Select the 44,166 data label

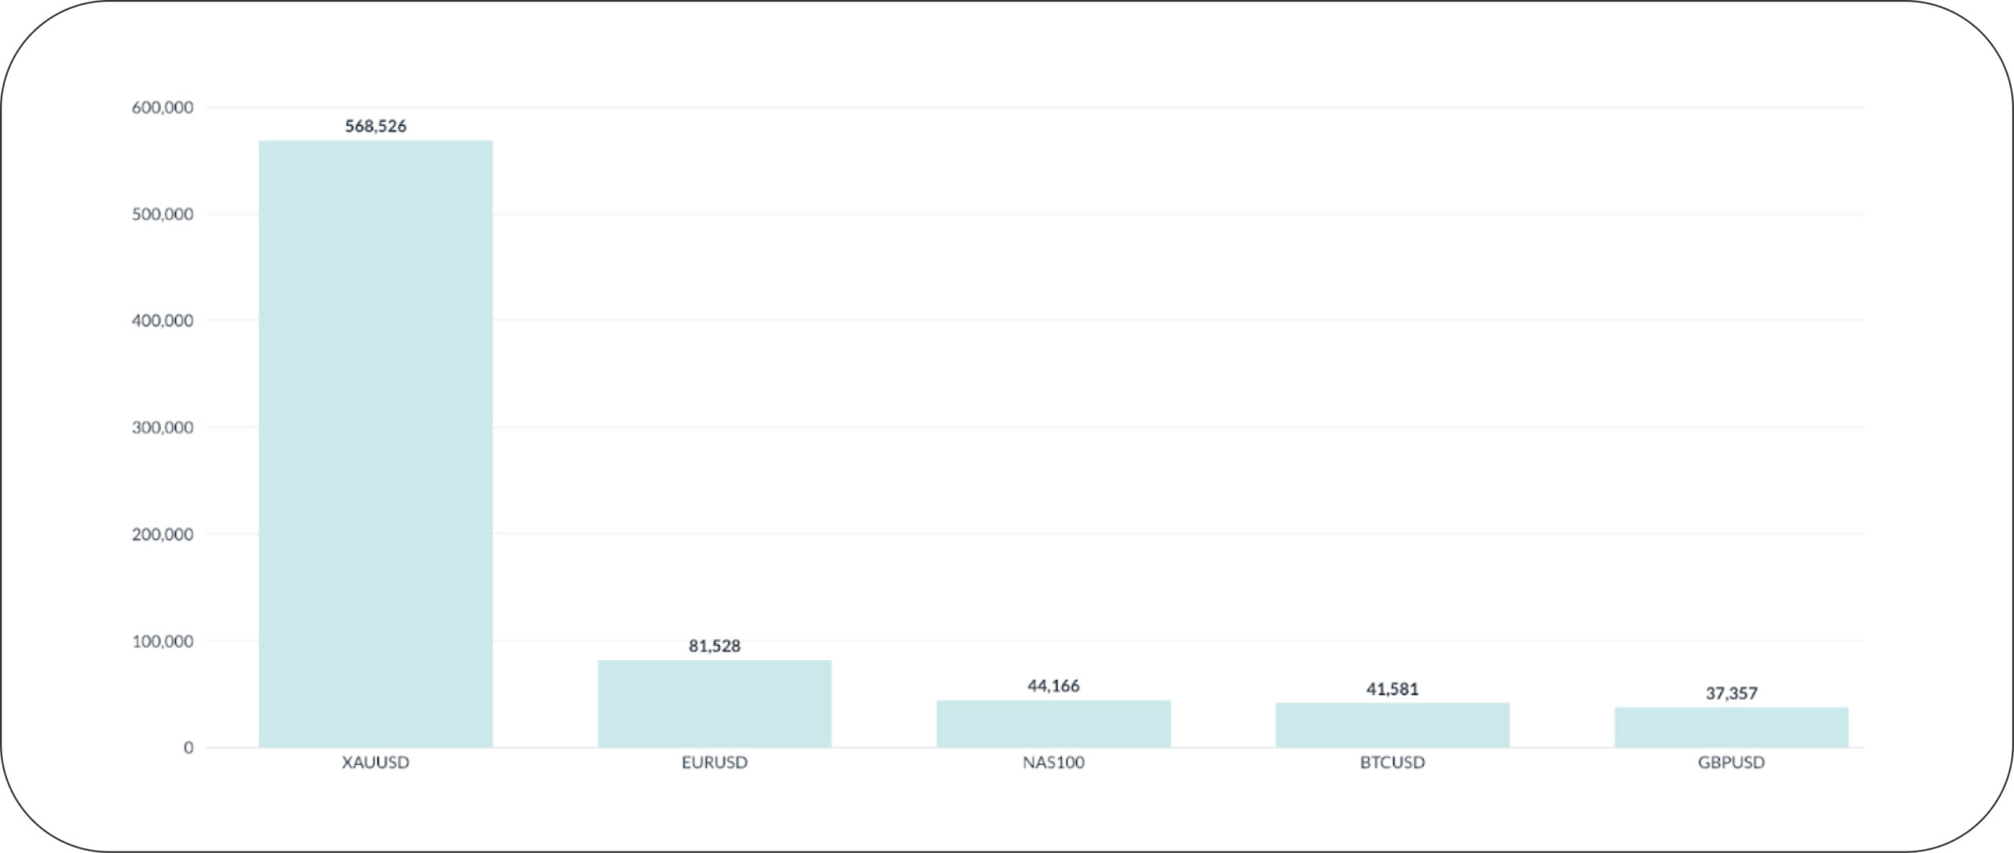(1053, 686)
